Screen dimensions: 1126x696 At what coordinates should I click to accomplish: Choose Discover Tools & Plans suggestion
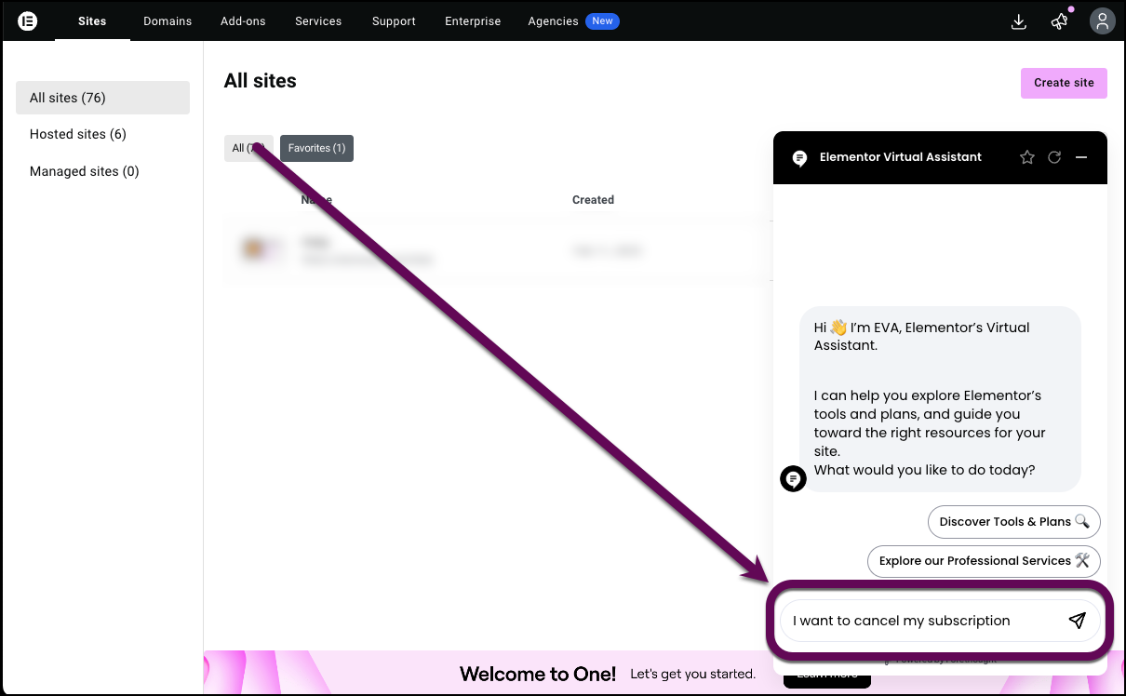click(x=1013, y=522)
